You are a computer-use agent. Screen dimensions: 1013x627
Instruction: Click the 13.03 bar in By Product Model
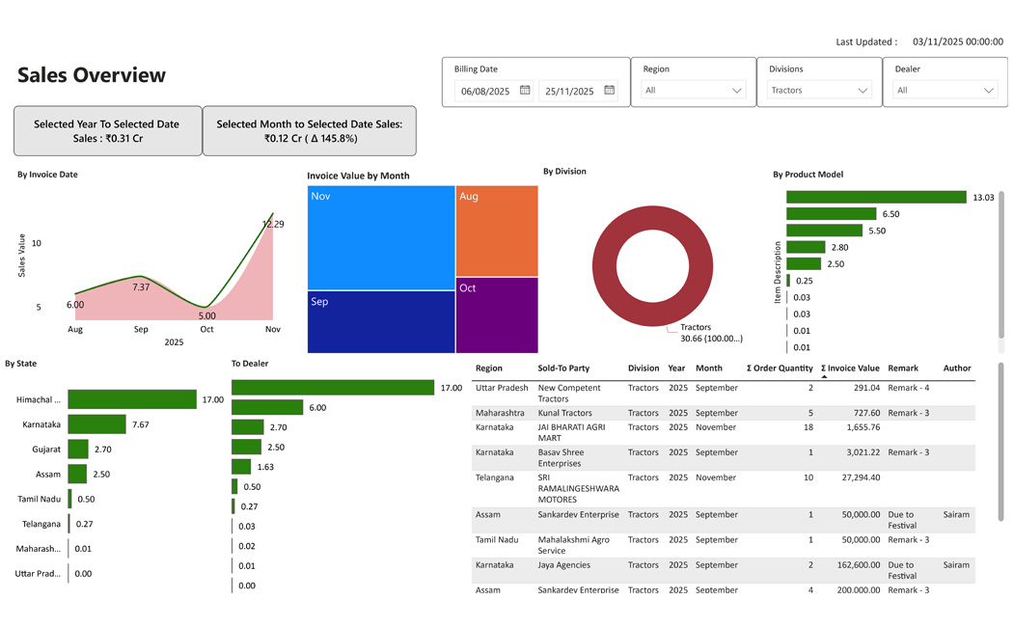click(x=875, y=197)
